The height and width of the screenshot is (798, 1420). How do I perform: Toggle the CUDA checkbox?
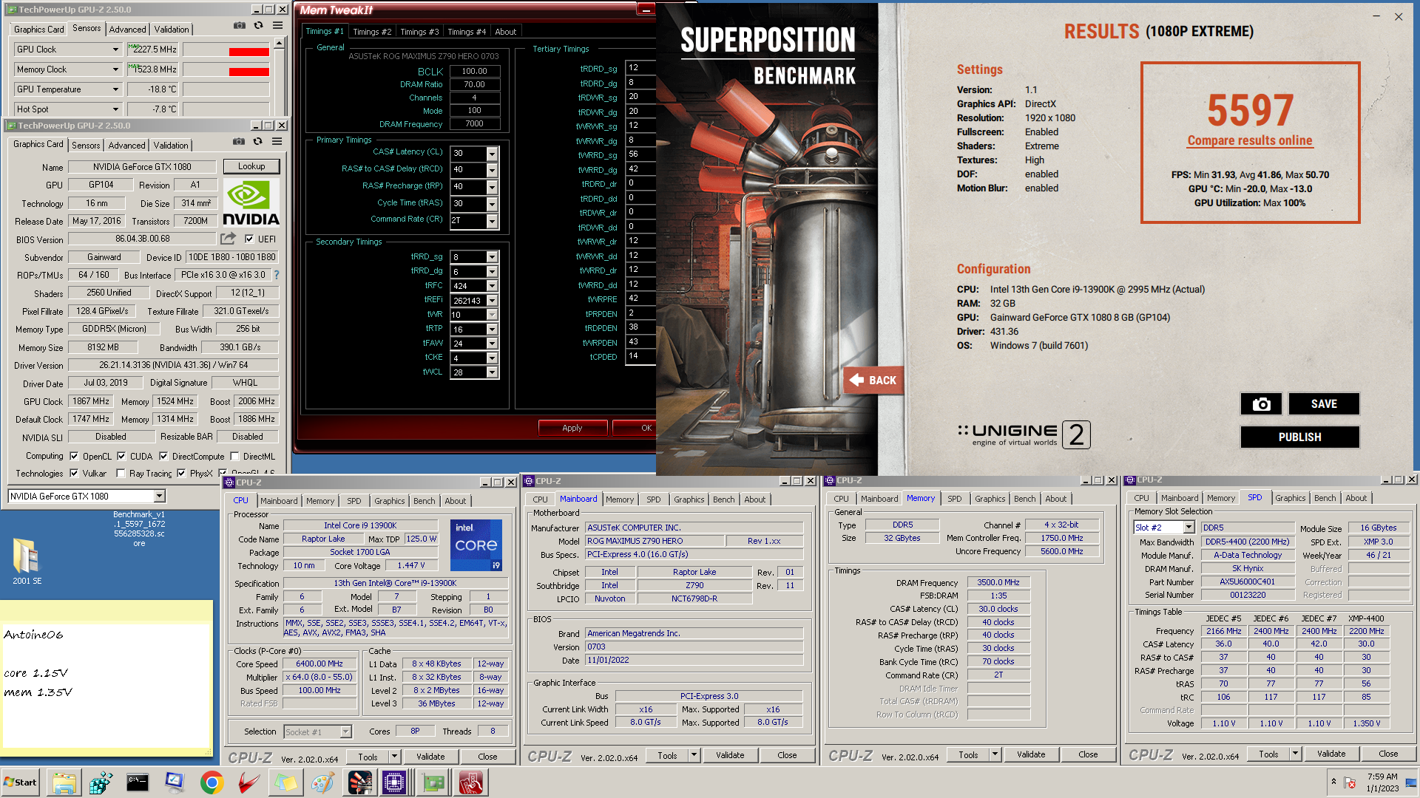point(121,457)
